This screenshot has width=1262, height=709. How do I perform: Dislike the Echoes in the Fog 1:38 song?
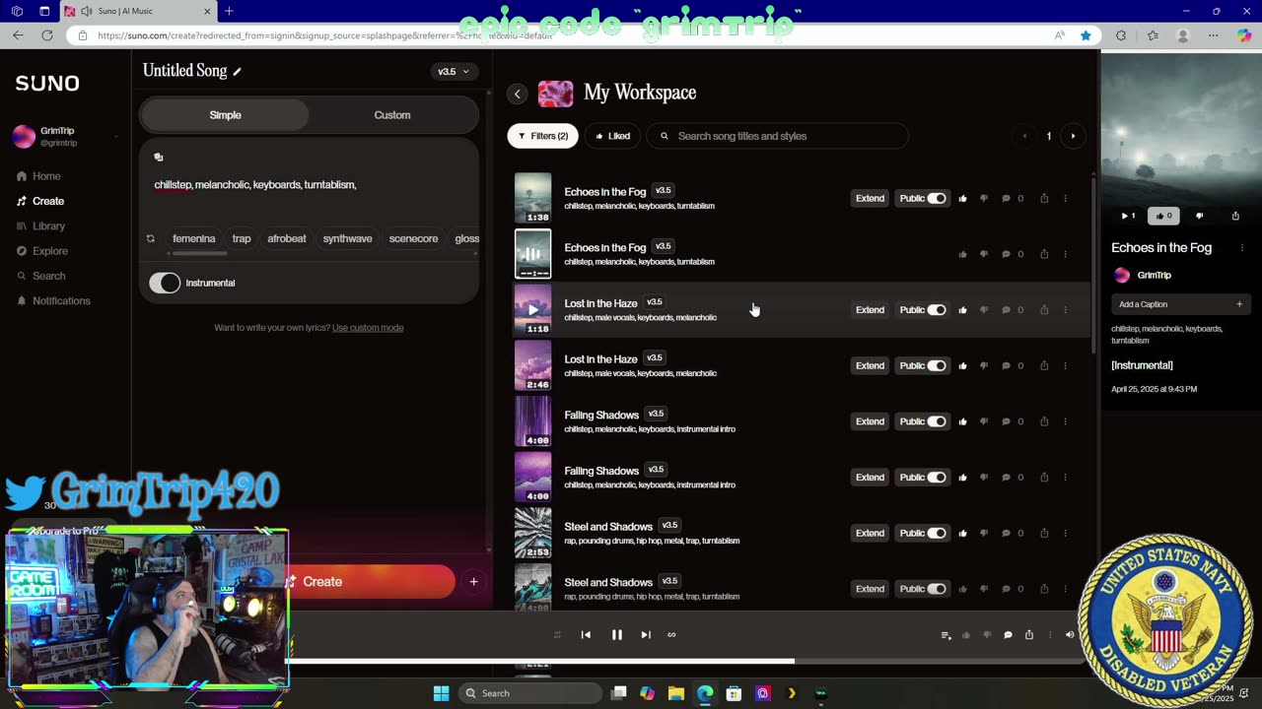(984, 198)
